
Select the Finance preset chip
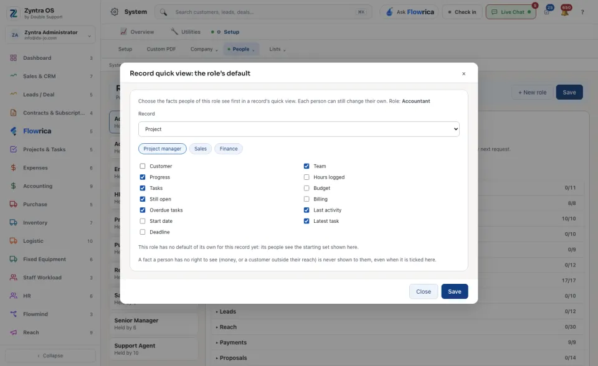coord(229,149)
